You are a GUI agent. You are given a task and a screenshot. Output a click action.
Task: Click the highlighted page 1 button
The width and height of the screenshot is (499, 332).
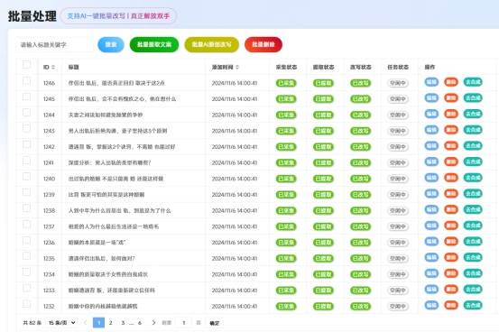[x=98, y=323]
